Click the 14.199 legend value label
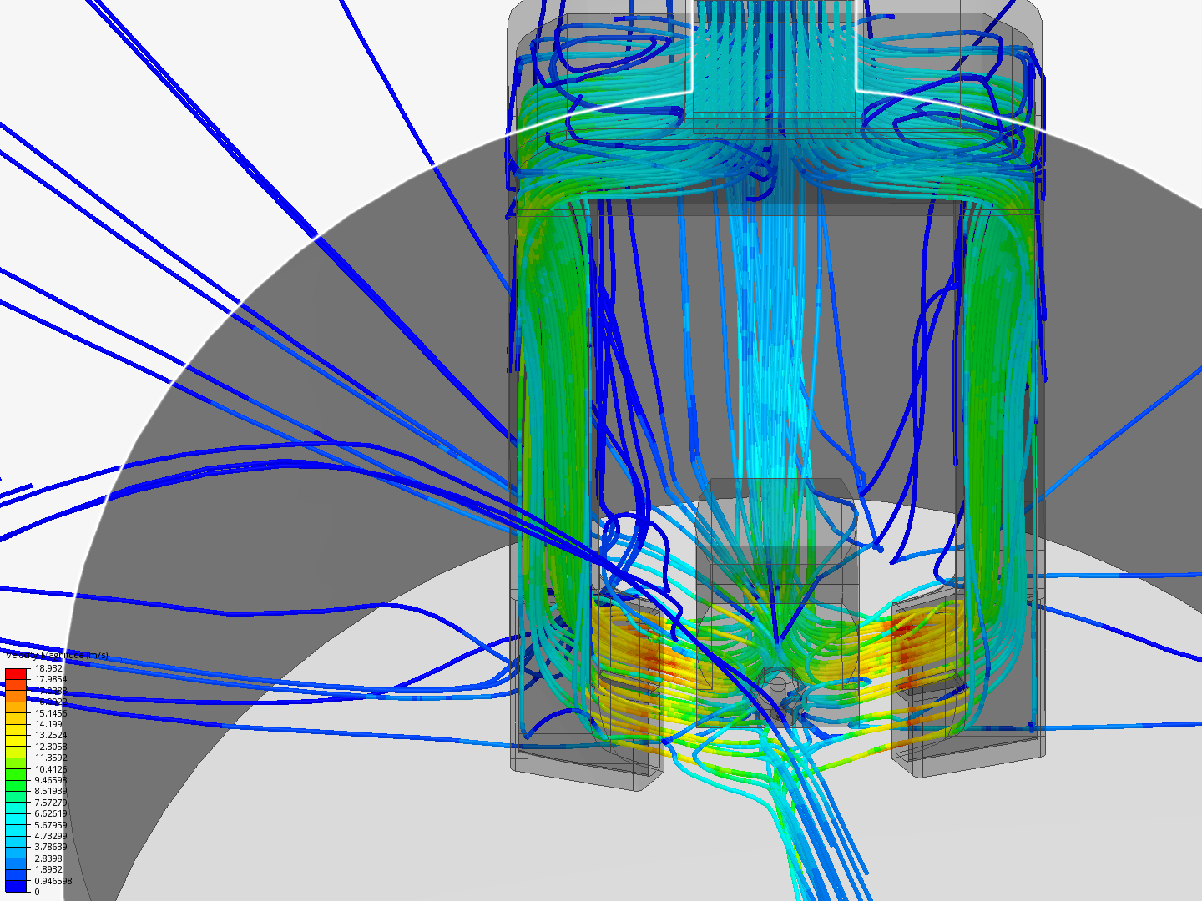 [46, 724]
